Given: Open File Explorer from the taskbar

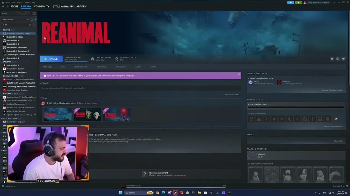Looking at the screenshot, I should coord(199,193).
